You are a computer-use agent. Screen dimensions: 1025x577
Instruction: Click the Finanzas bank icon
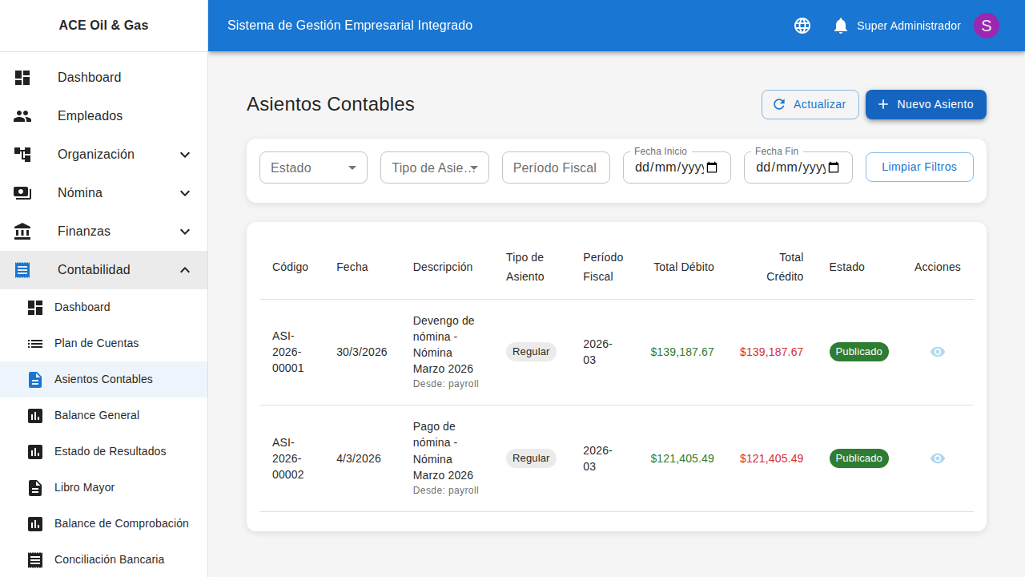point(22,231)
